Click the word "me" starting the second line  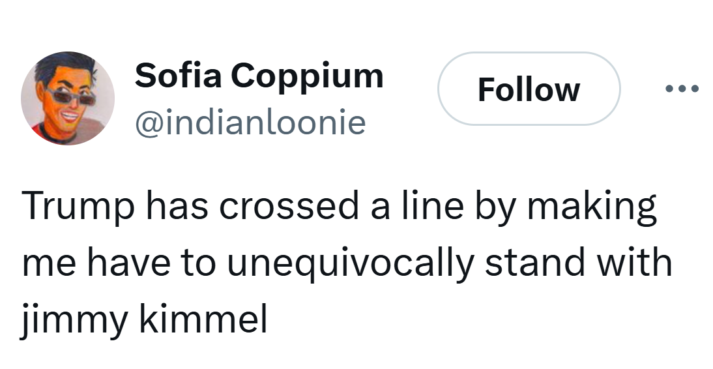(44, 263)
